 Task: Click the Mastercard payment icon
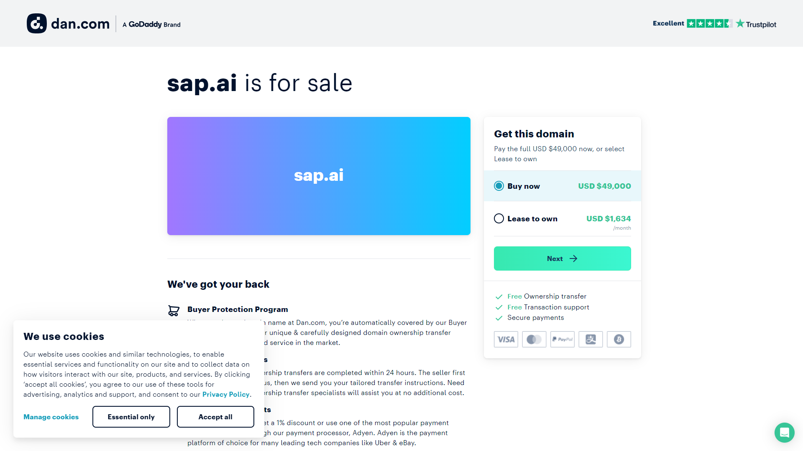(x=534, y=339)
